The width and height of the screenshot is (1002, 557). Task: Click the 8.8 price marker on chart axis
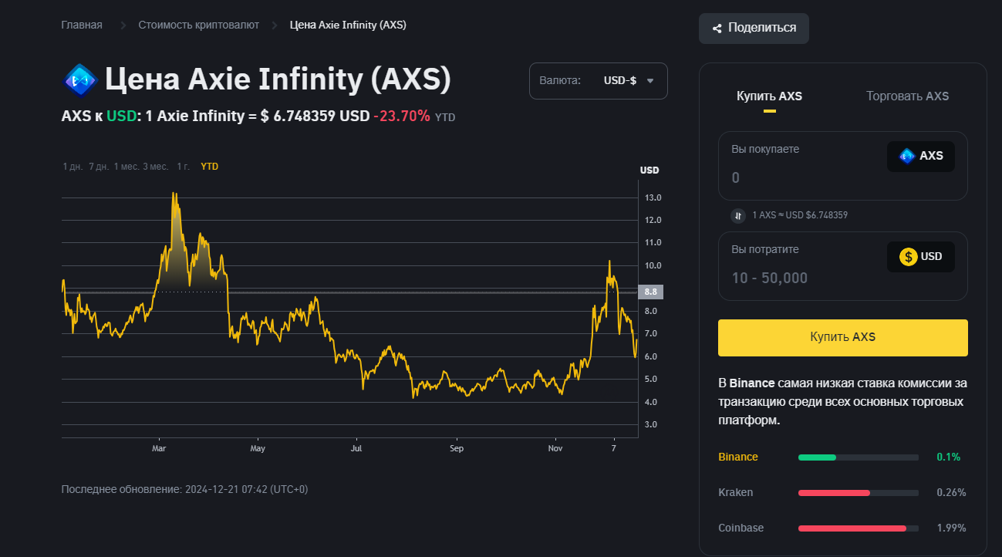tap(650, 292)
